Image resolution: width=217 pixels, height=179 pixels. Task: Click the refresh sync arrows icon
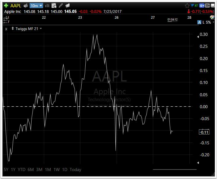[6, 19]
